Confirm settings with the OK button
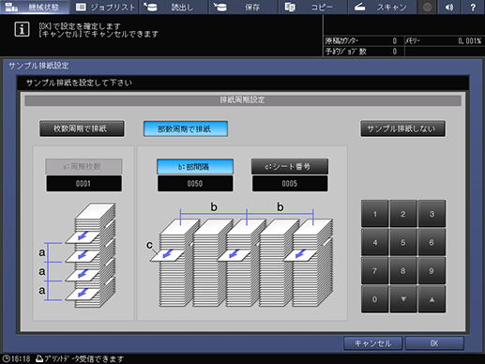Image resolution: width=485 pixels, height=364 pixels. pyautogui.click(x=434, y=343)
